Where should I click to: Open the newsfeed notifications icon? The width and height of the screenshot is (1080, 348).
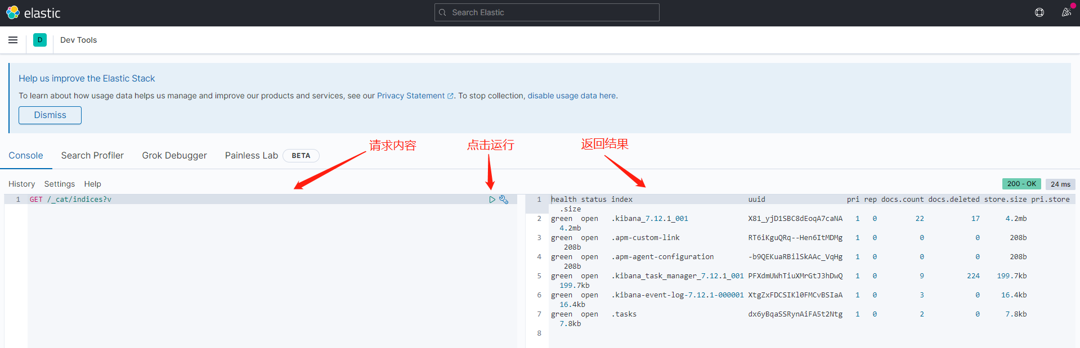1066,12
